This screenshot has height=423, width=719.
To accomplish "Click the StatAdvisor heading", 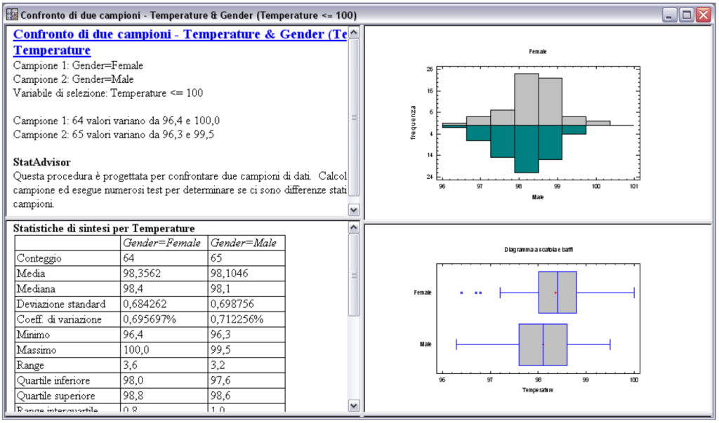I will [x=41, y=162].
